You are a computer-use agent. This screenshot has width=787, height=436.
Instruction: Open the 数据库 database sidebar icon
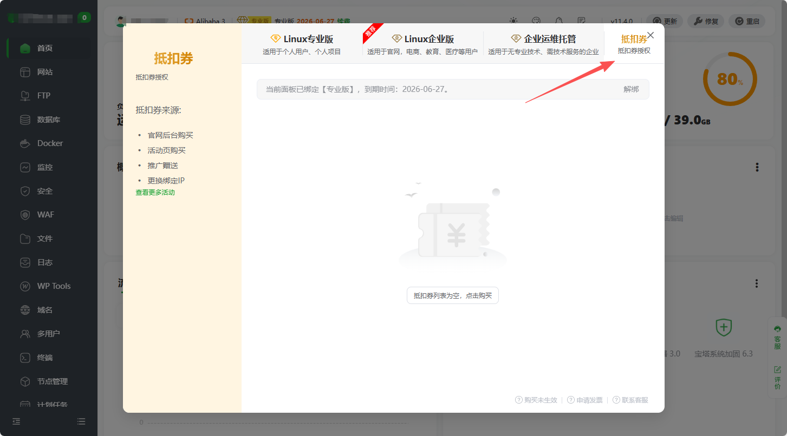pyautogui.click(x=25, y=119)
